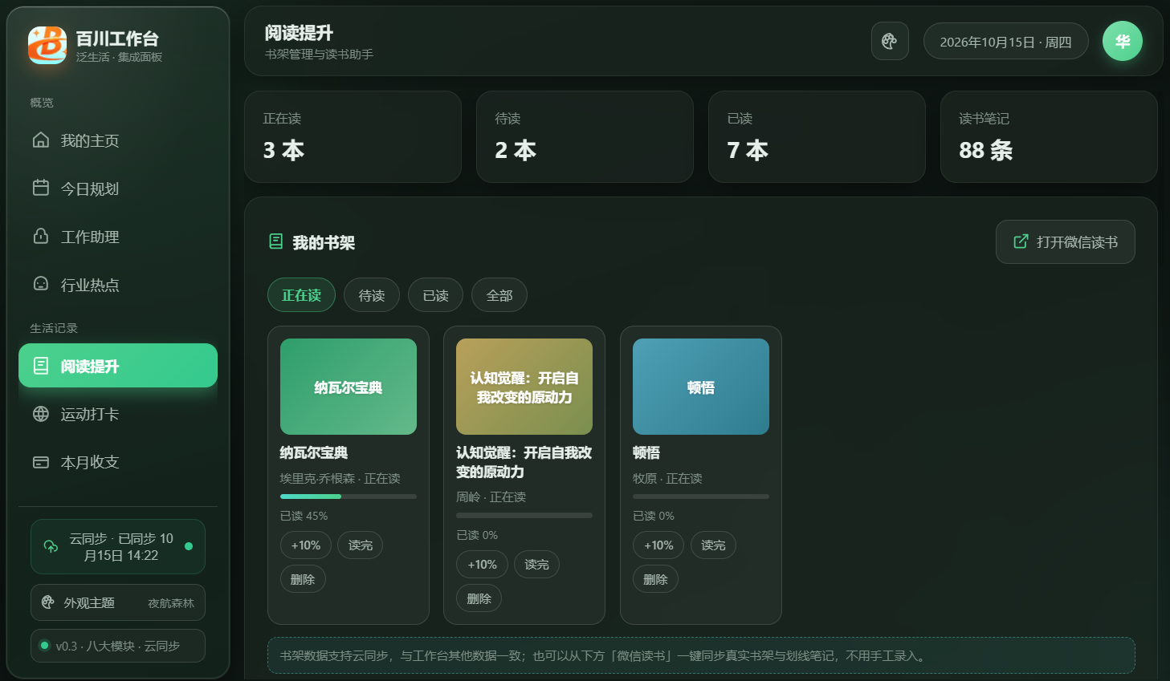Viewport: 1170px width, 681px height.
Task: Open 运动打卡 in the sidebar
Action: 118,414
